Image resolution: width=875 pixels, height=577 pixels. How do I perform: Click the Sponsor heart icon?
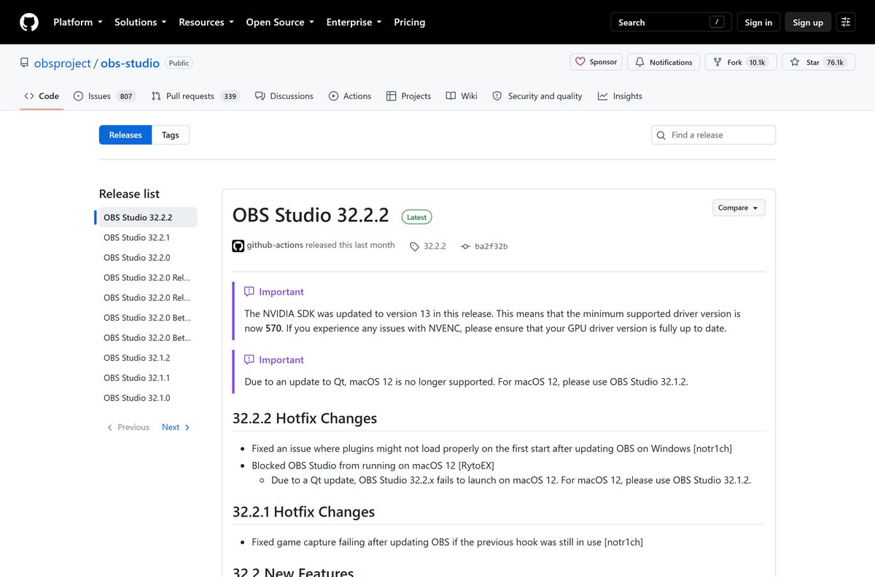(580, 62)
